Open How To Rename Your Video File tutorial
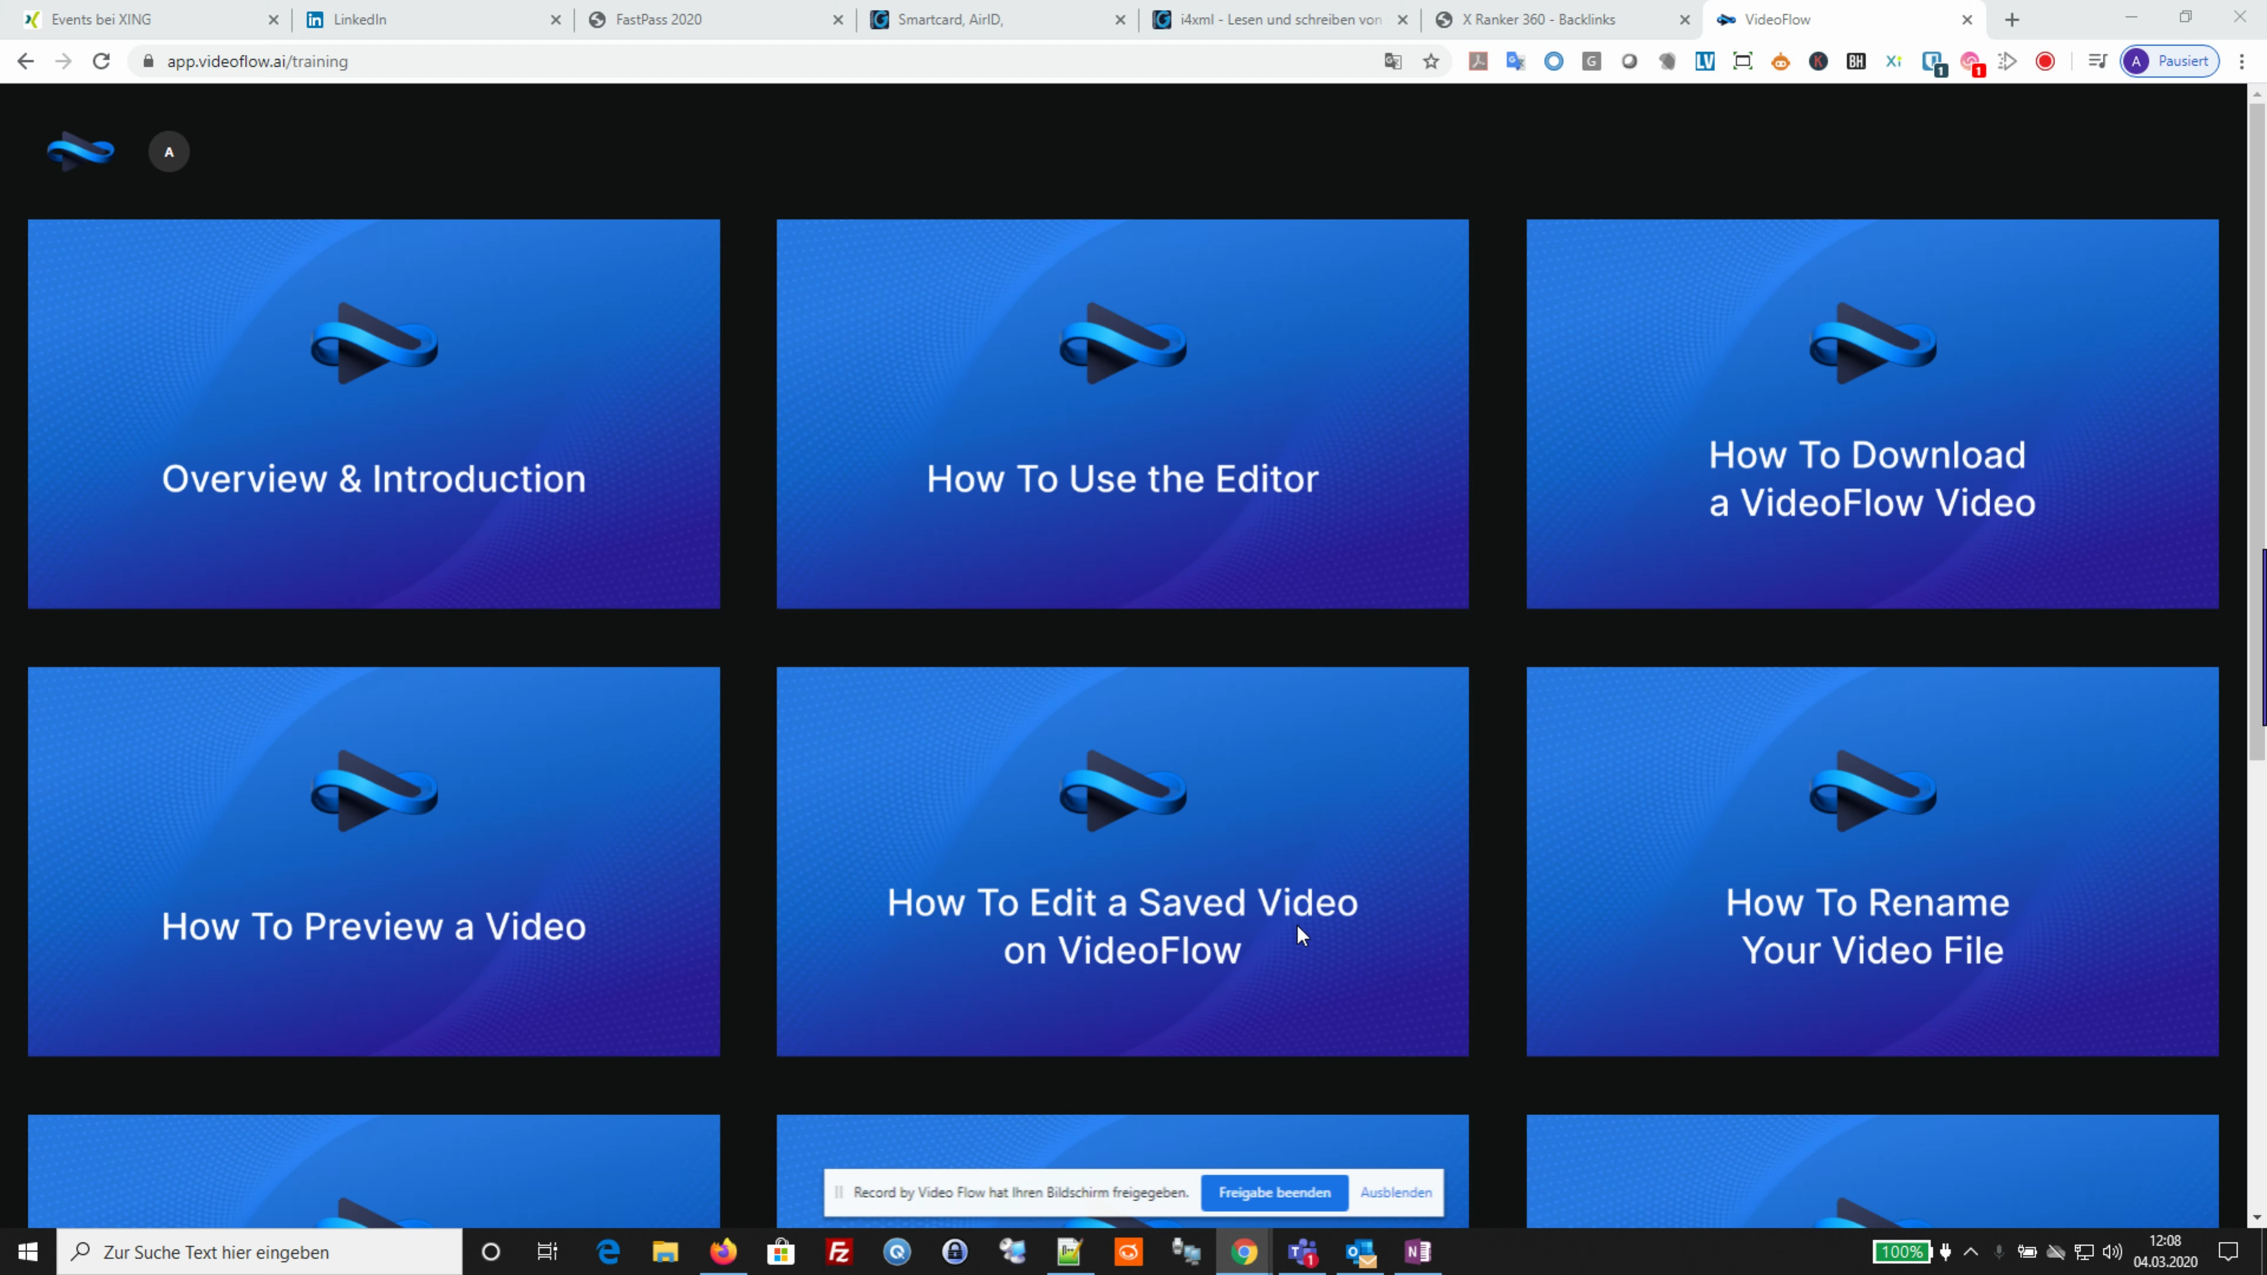Viewport: 2267px width, 1275px height. pyautogui.click(x=1872, y=861)
